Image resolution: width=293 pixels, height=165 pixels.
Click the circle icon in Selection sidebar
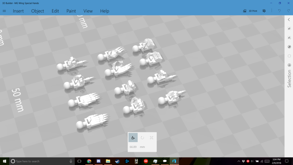pos(289,56)
